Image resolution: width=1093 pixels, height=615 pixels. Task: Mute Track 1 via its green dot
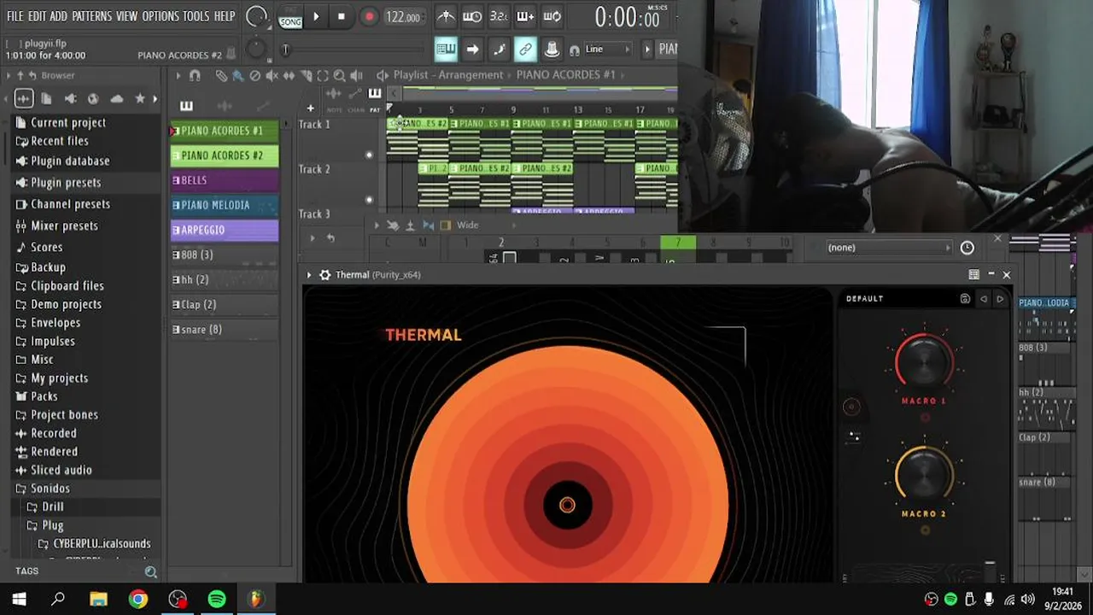tap(369, 155)
